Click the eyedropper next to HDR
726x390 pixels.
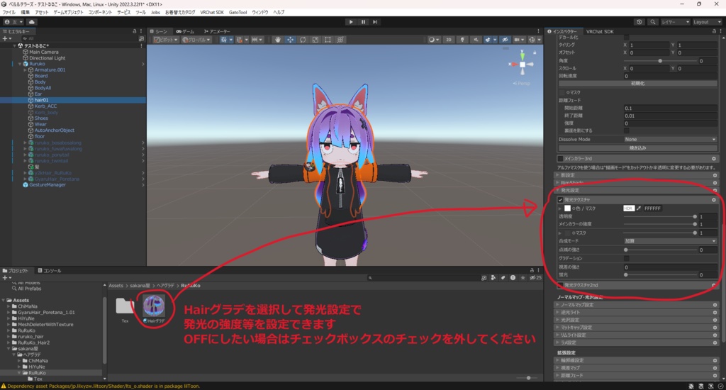pyautogui.click(x=639, y=208)
